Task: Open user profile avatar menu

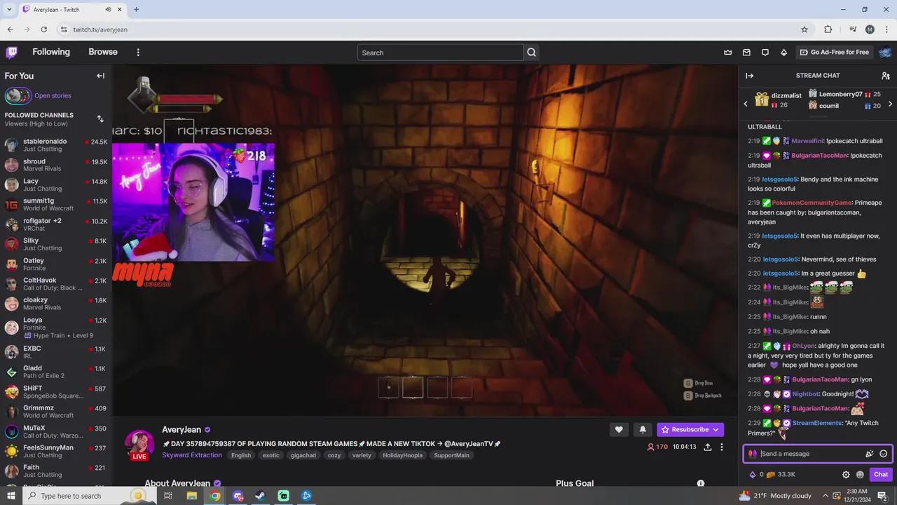Action: coord(885,52)
